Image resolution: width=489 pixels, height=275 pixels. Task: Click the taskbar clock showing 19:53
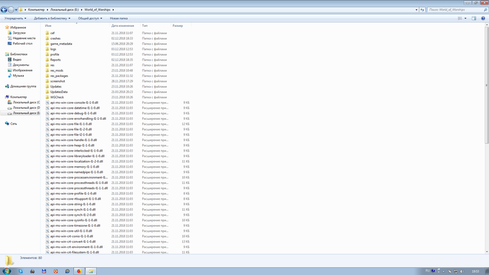(x=476, y=271)
